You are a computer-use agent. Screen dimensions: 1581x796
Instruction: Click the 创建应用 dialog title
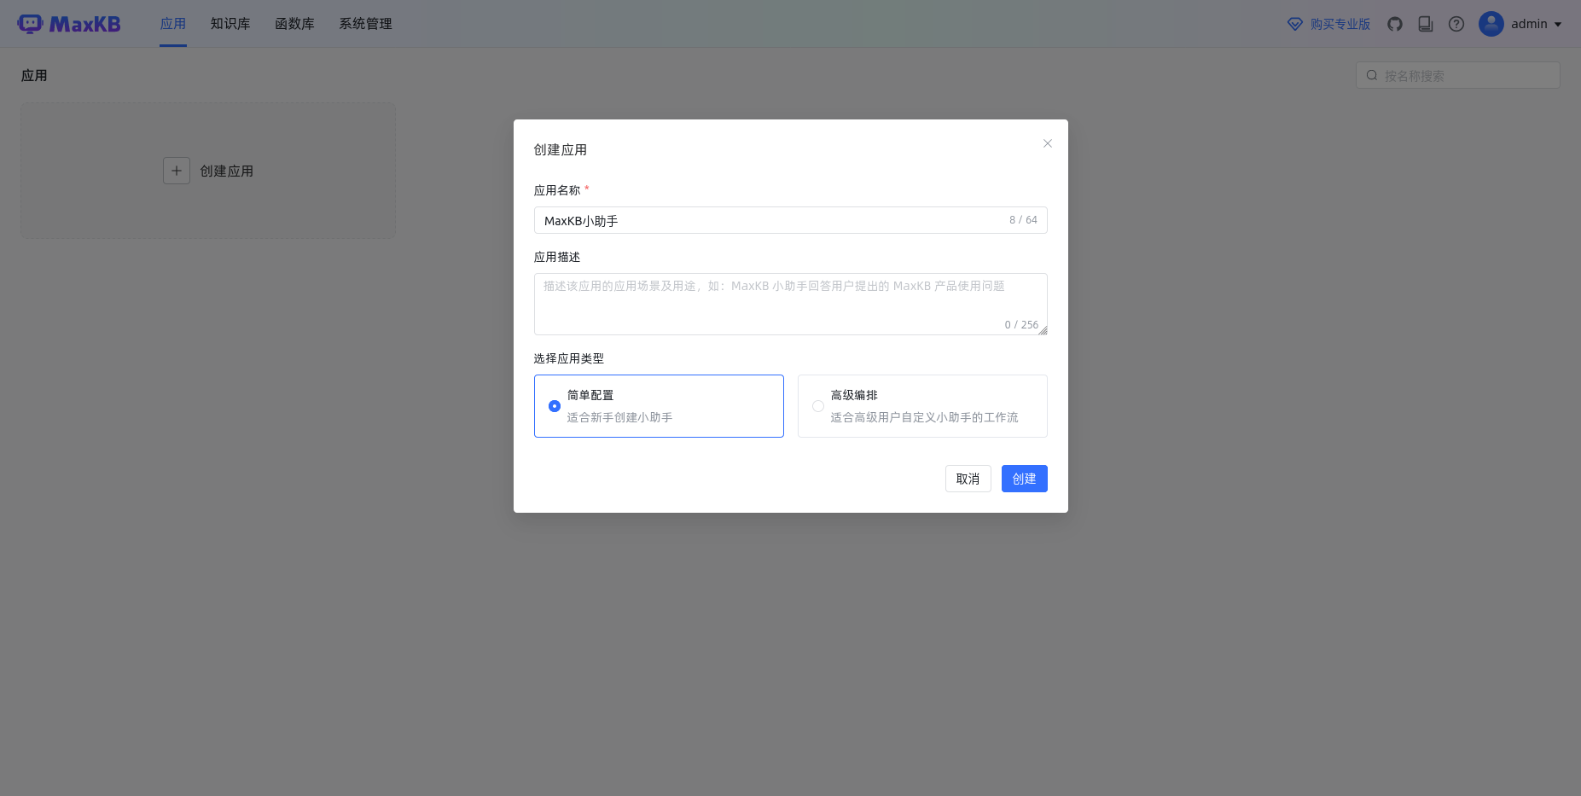coord(561,149)
